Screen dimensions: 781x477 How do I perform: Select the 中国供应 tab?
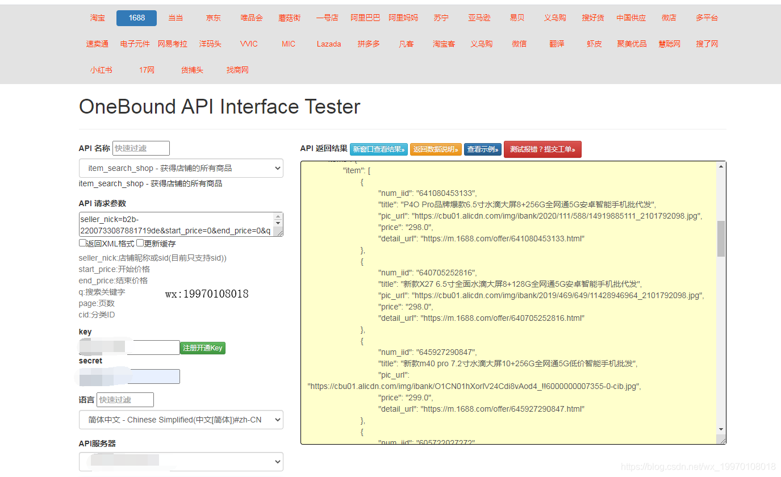tap(631, 18)
